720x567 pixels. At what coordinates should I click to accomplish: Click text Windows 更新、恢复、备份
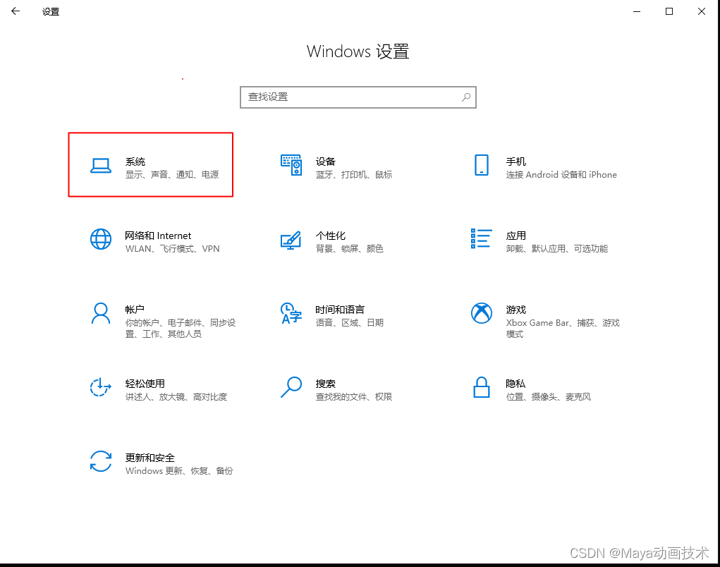point(179,470)
